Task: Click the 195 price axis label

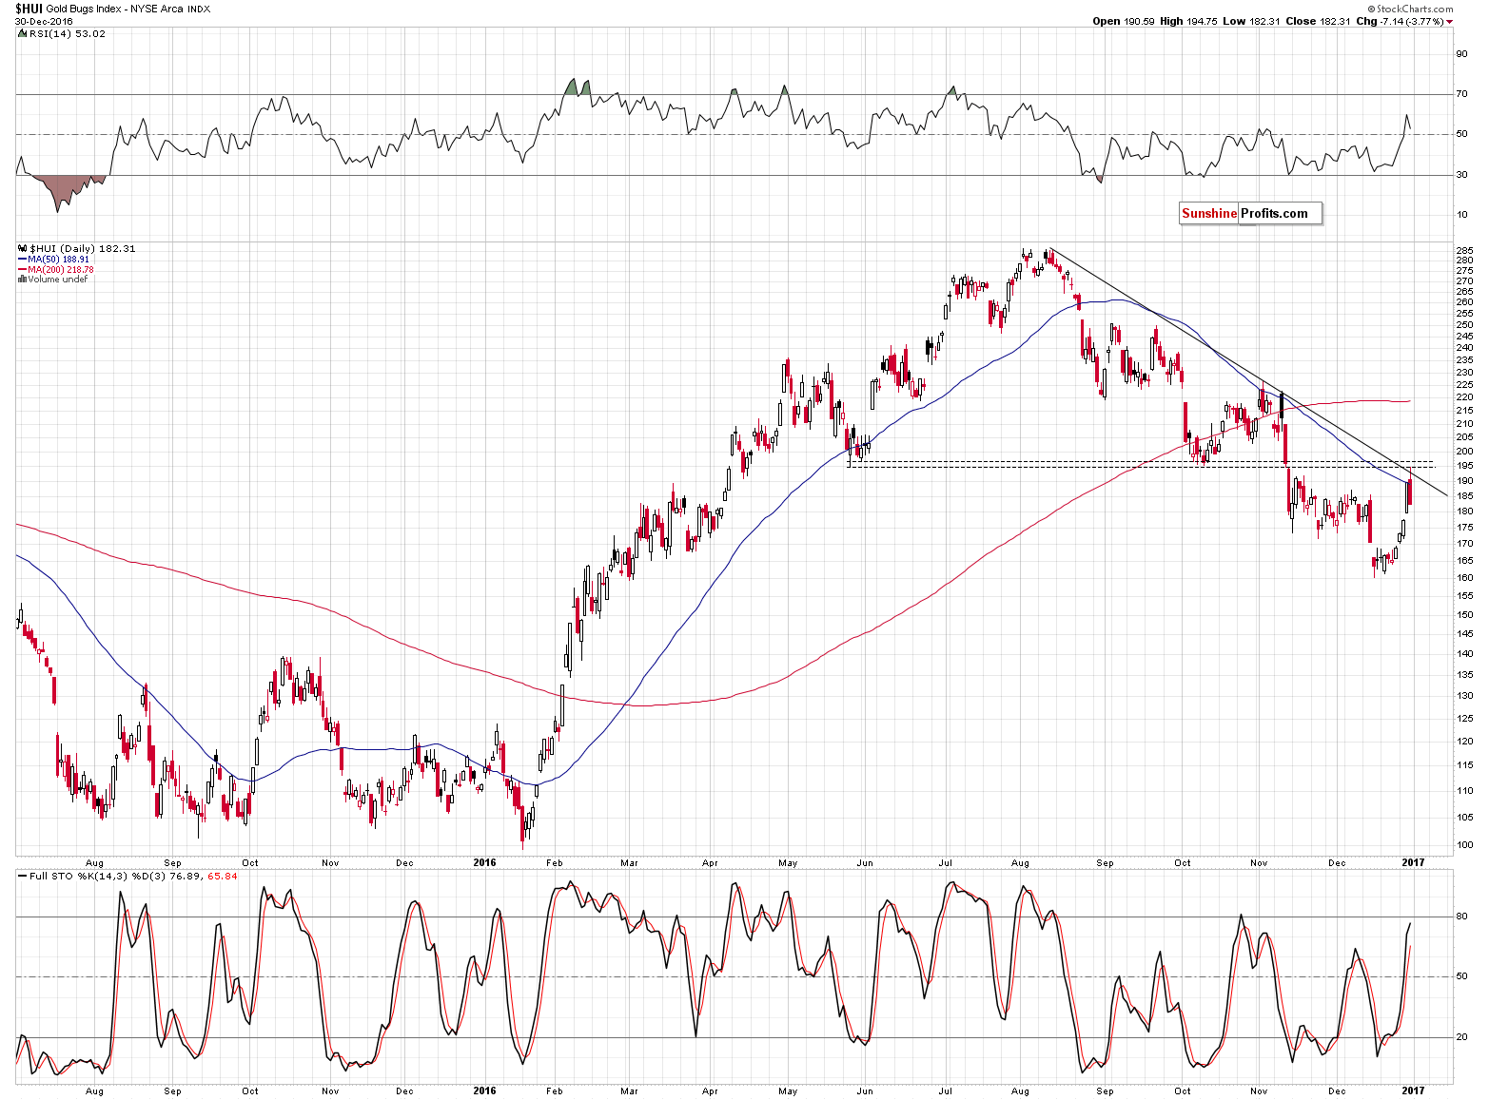Action: pos(1464,466)
